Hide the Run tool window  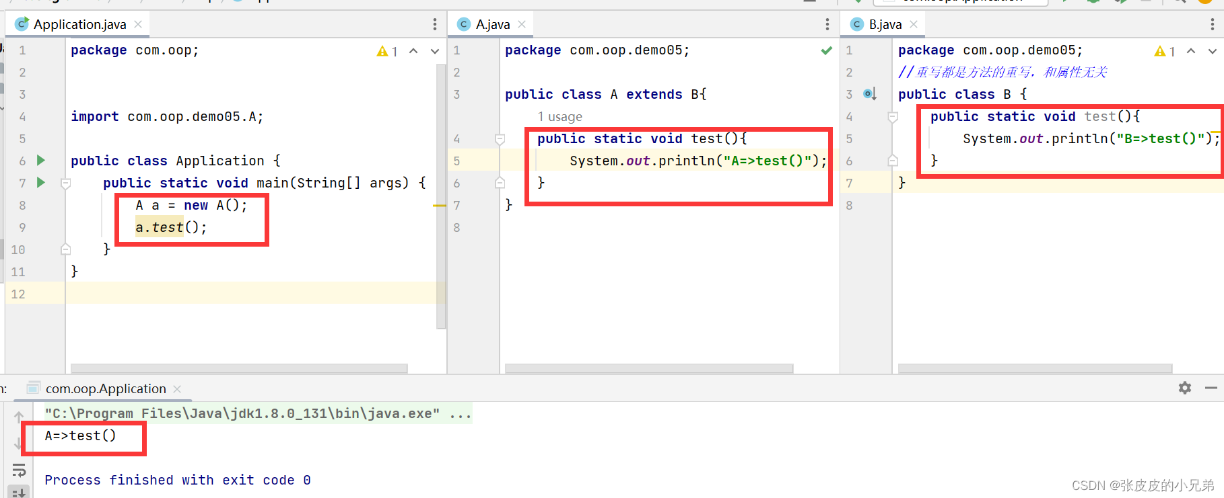pyautogui.click(x=1211, y=388)
